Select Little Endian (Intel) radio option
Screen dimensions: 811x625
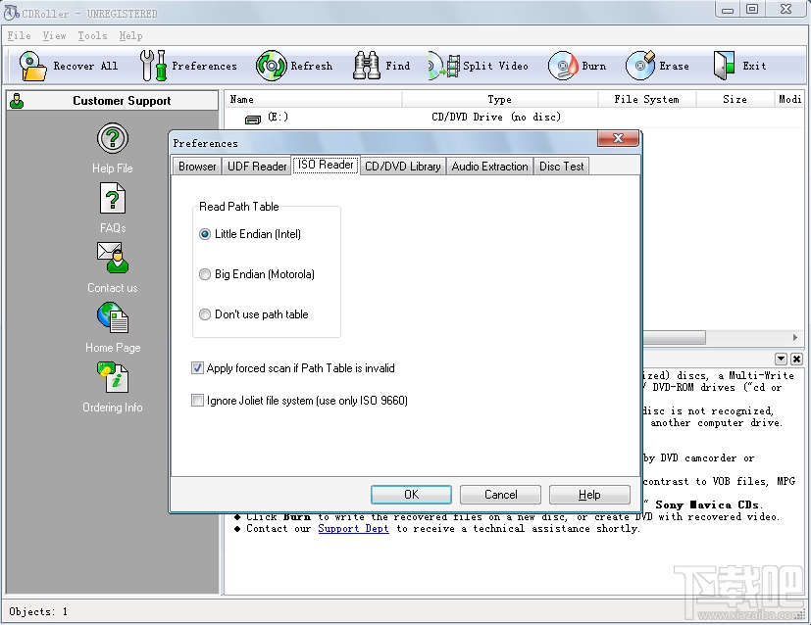[205, 234]
